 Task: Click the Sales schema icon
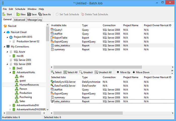17,101
